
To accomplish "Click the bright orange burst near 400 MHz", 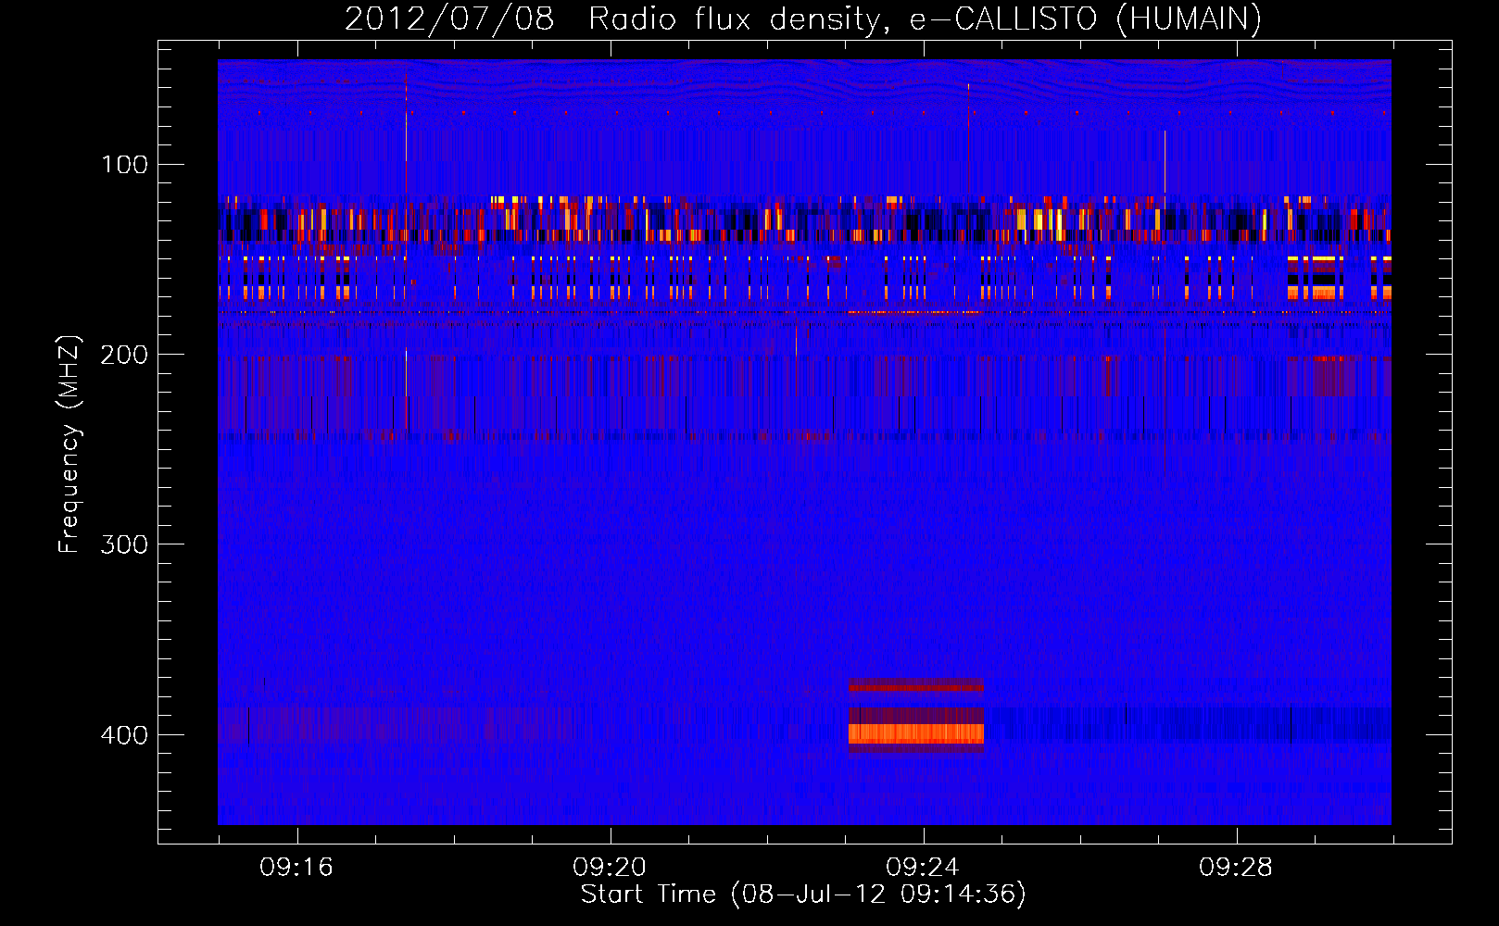I will click(916, 733).
